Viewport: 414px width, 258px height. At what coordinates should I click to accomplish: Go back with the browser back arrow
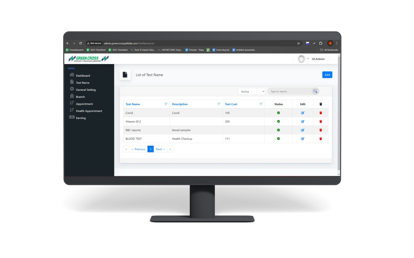pyautogui.click(x=68, y=43)
